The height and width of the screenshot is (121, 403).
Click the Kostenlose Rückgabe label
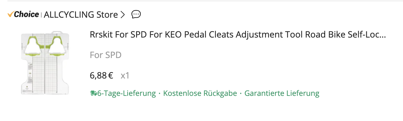(200, 93)
